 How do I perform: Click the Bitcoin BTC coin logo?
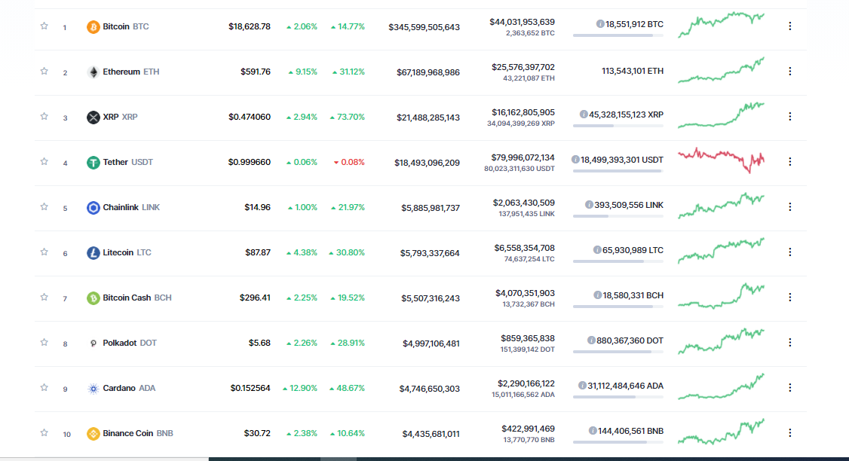click(92, 26)
